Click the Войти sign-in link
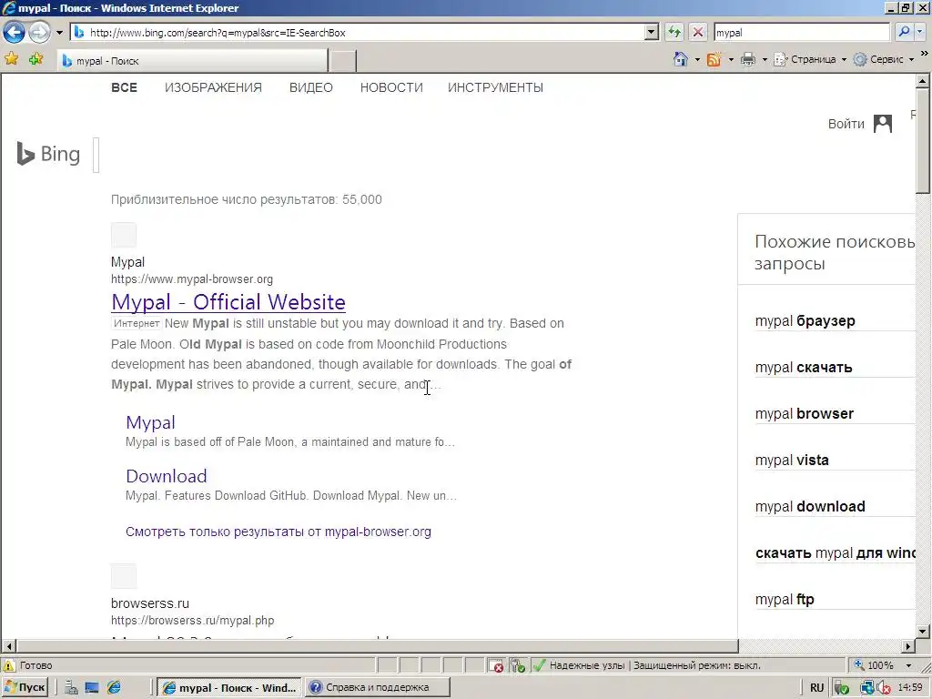 click(846, 124)
